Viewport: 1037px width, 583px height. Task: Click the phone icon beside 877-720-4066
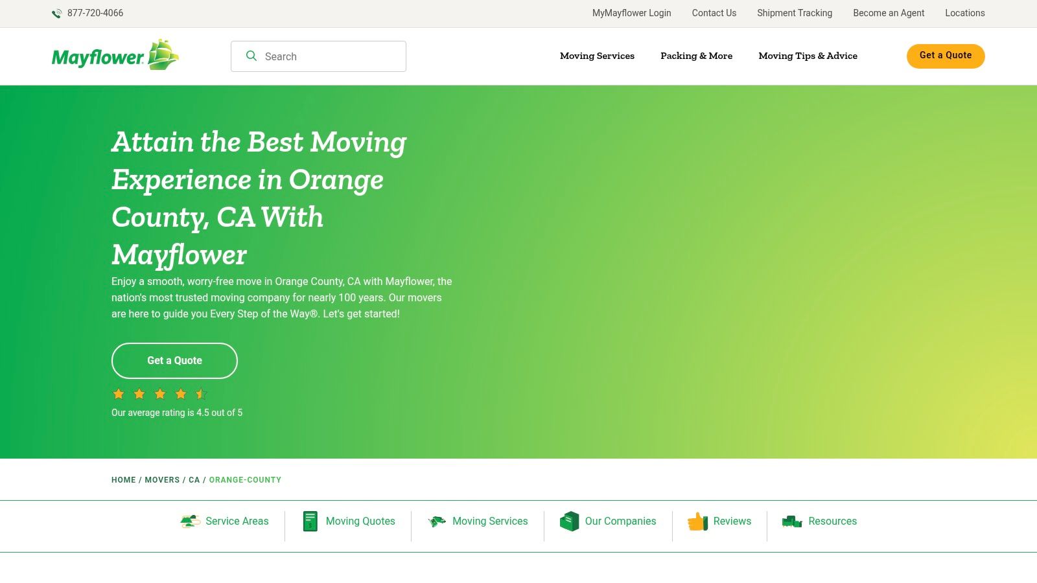click(x=57, y=13)
